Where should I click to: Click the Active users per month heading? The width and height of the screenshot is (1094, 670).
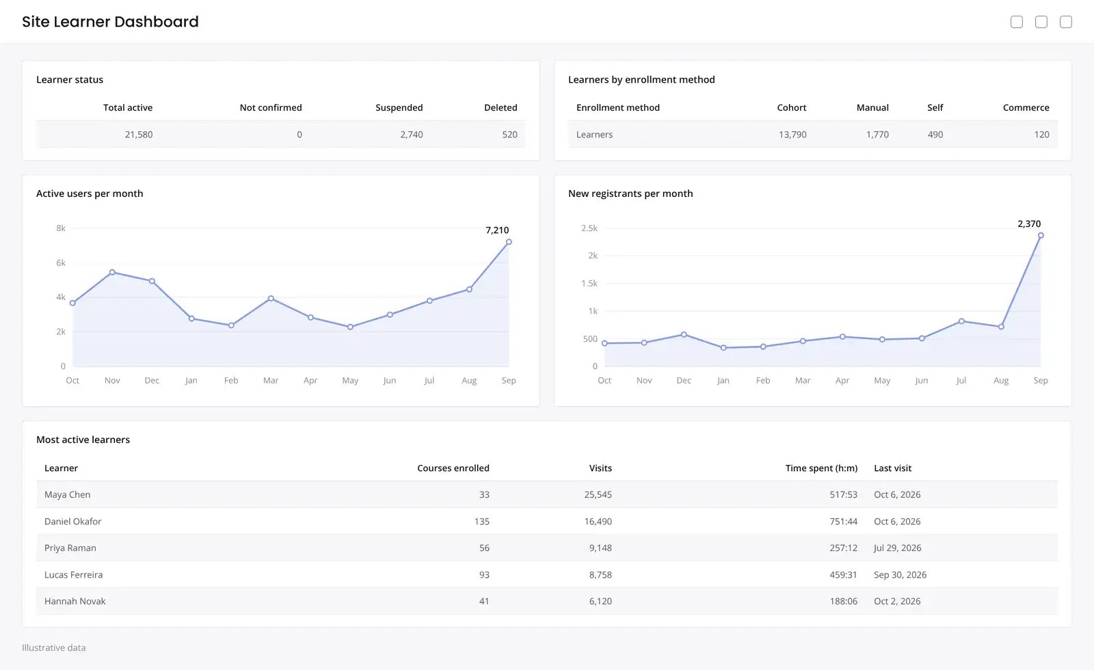[x=90, y=193]
